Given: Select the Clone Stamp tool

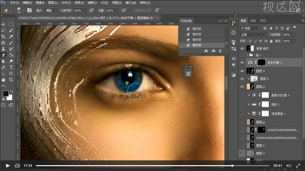Looking at the screenshot, I should (x=3, y=49).
